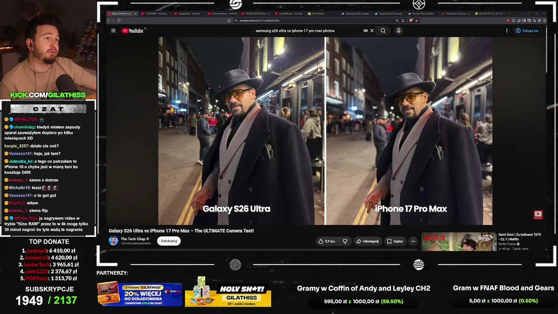The height and width of the screenshot is (314, 558).
Task: Click chat message "działo sie coś?"
Action: (44, 146)
